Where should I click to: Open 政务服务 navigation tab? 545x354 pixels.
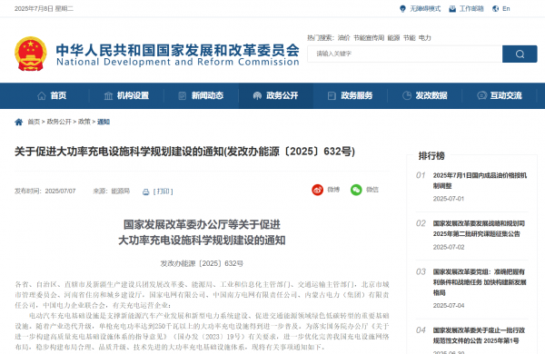[357, 95]
